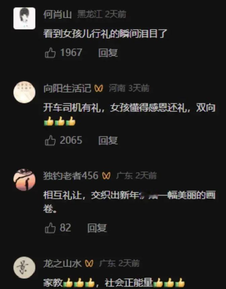This screenshot has width=226, height=289.
Task: Tap the username 向阳生活记
Action: pyautogui.click(x=67, y=88)
